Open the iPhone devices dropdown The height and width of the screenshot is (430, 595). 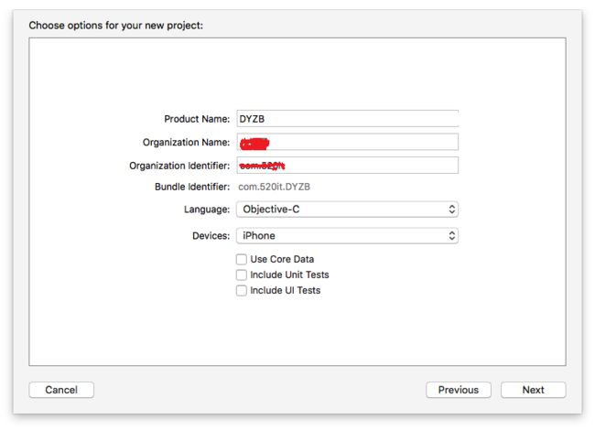click(347, 236)
